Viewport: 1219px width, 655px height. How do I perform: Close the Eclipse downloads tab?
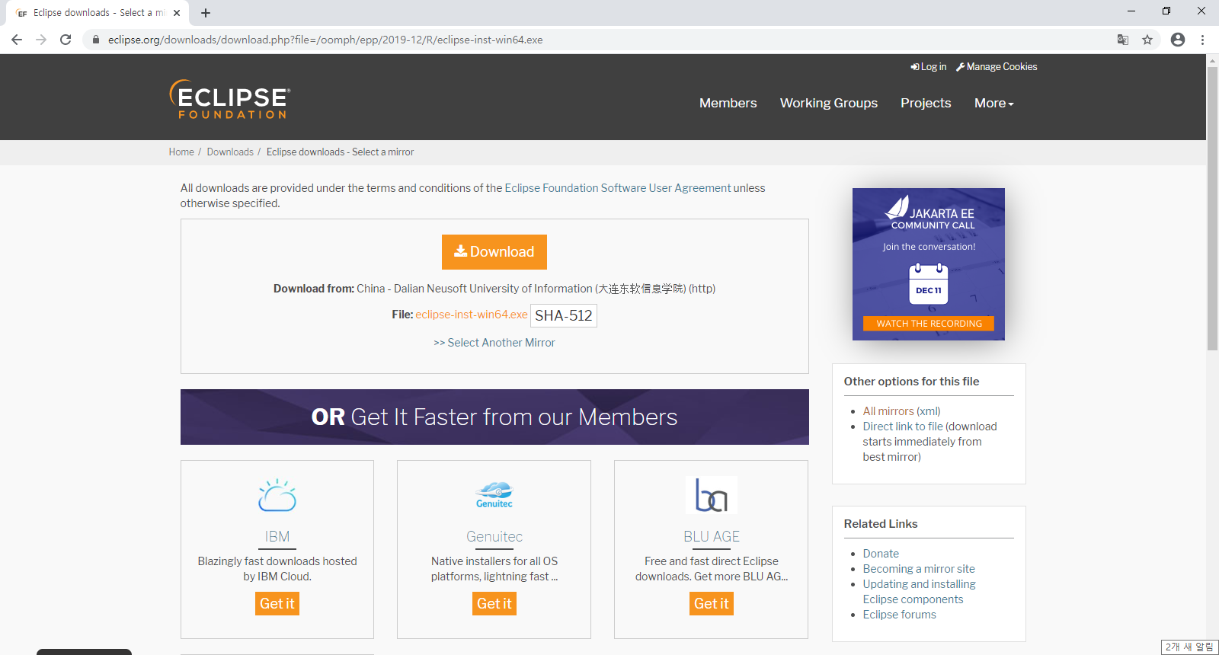[x=177, y=13]
